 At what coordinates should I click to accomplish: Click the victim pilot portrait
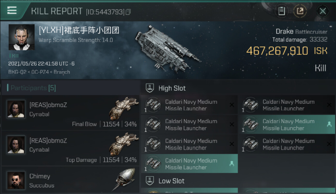(21, 37)
